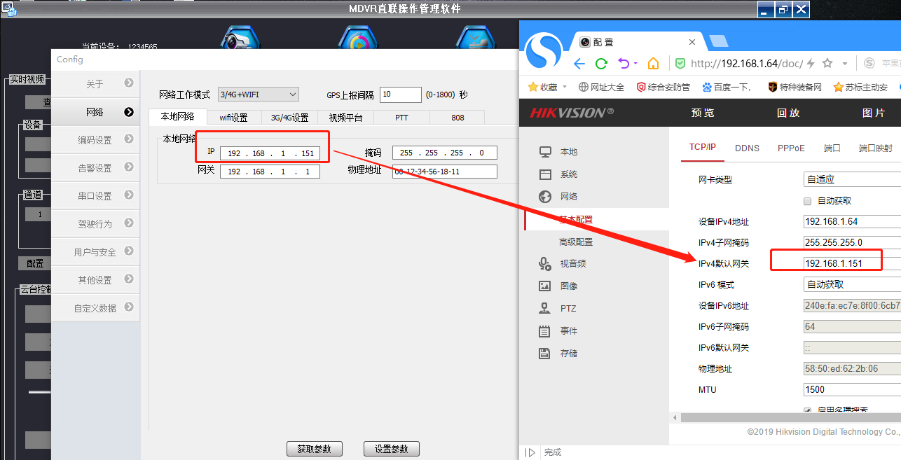Select the 3G/4G设置 tab
Screen dimensions: 901x460
289,118
